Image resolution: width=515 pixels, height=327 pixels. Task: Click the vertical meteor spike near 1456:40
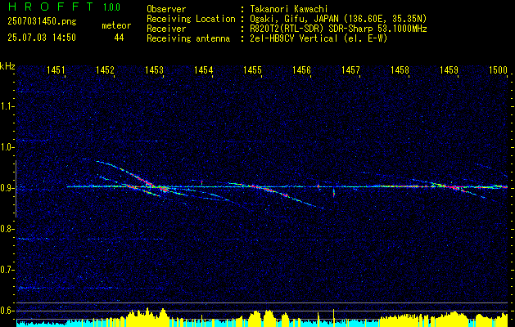(334, 192)
